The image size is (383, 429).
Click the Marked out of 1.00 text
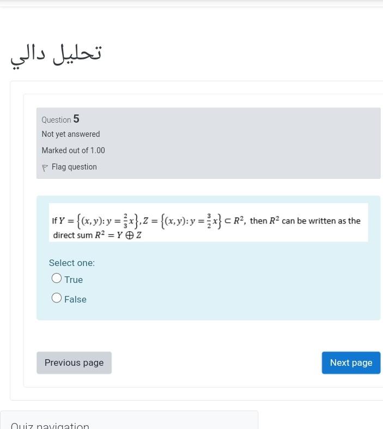click(73, 150)
